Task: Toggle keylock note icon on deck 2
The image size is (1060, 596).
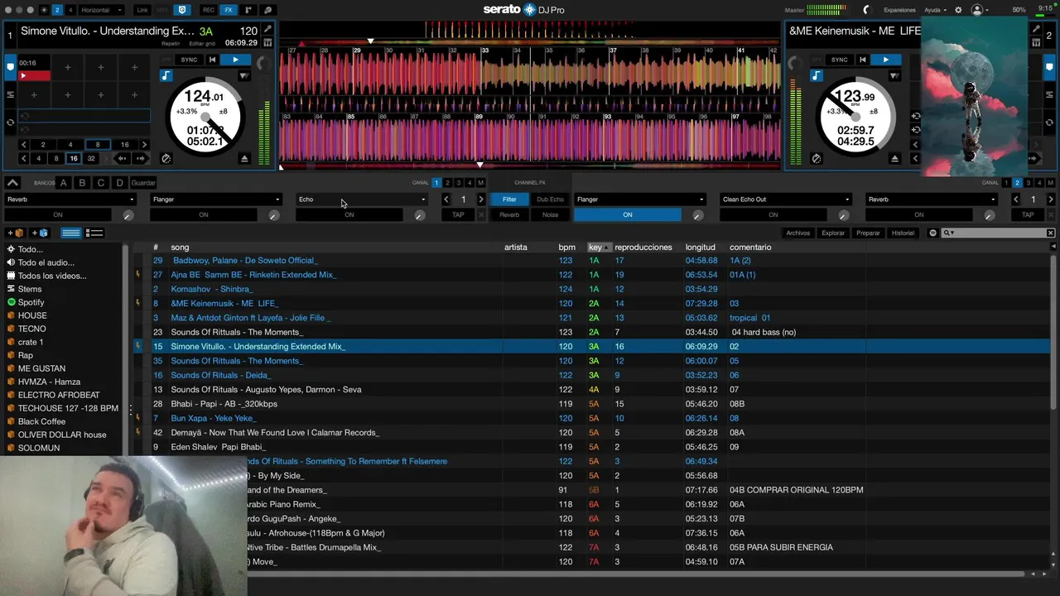Action: pos(817,75)
